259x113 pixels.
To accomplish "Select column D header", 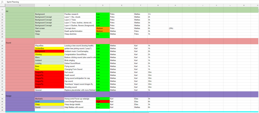I will click(x=103, y=5).
